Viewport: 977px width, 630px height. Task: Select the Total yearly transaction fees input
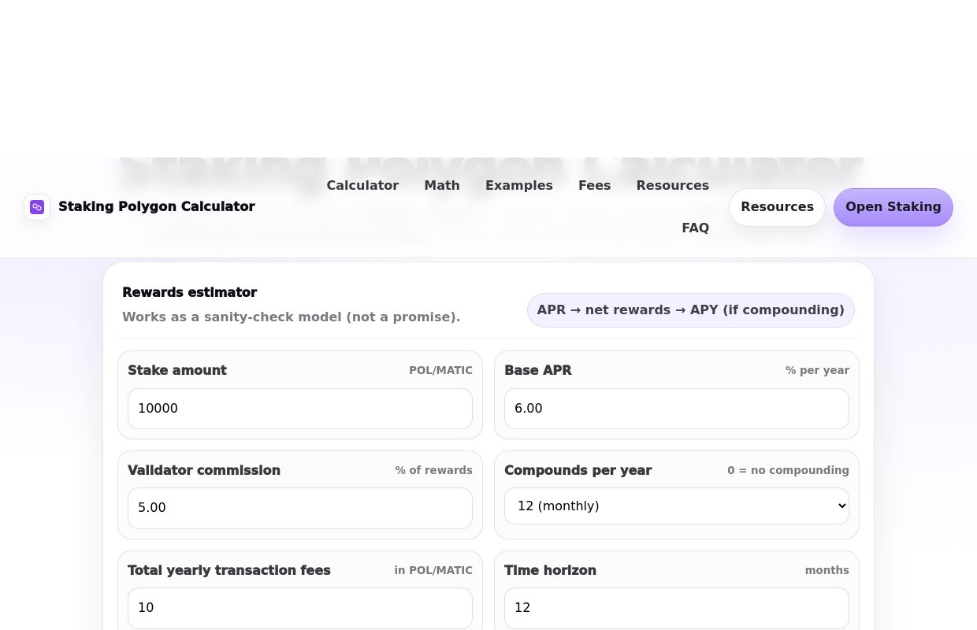299,608
